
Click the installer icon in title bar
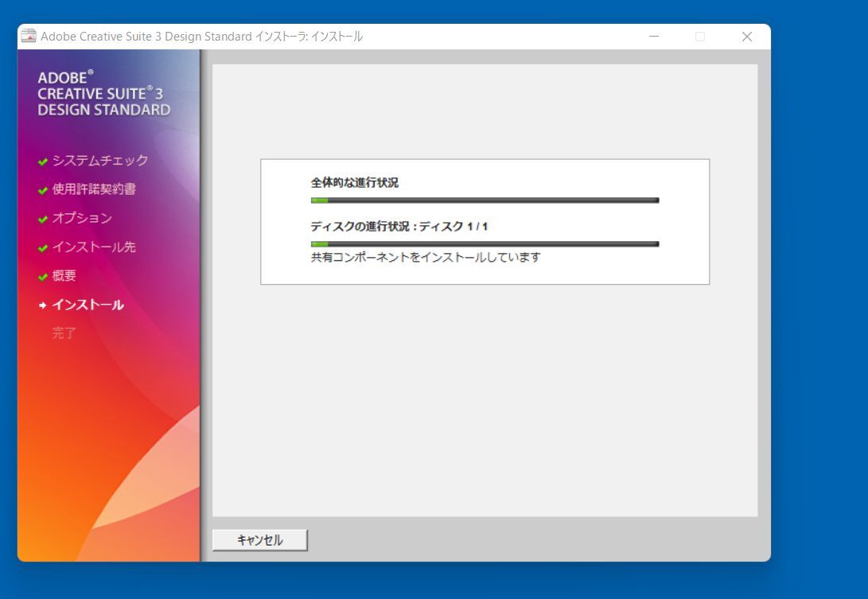pos(28,36)
